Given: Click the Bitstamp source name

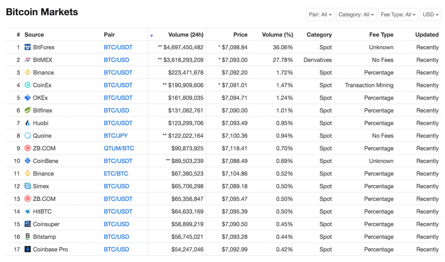Looking at the screenshot, I should click(x=44, y=237).
